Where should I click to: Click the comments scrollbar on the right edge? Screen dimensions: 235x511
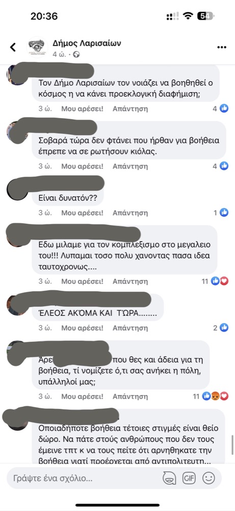(232, 445)
